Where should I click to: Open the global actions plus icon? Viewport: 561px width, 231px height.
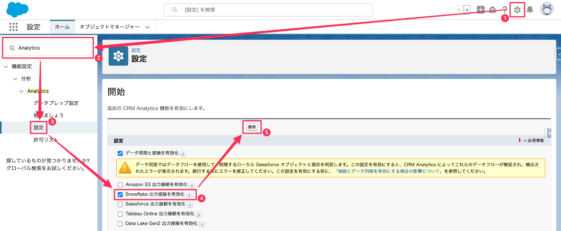[480, 10]
